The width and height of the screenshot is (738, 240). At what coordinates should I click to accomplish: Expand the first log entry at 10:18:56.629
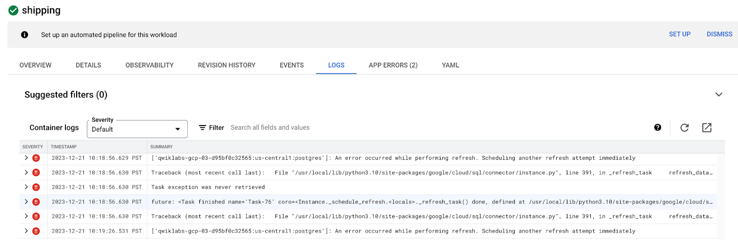(x=26, y=158)
